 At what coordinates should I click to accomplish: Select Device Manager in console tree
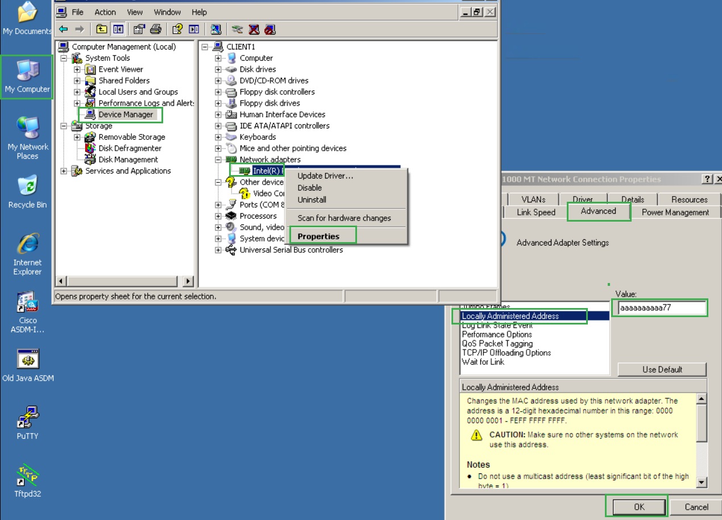coord(126,114)
